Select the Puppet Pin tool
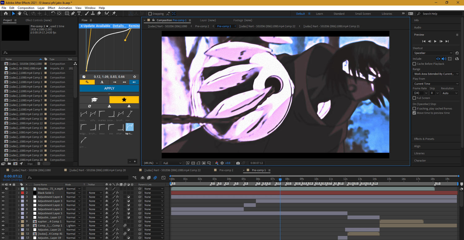Screen dimensions: 464x240 (114, 14)
